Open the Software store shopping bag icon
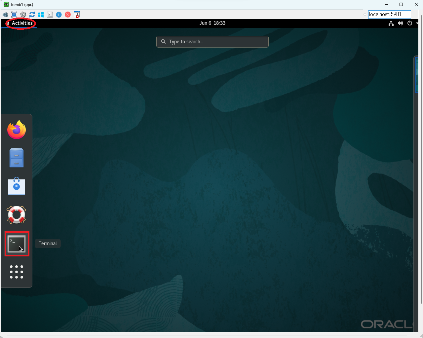Viewport: 423px width, 338px height. pyautogui.click(x=17, y=186)
